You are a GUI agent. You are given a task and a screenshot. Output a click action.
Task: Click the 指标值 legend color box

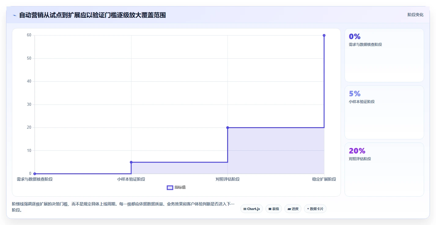(x=170, y=187)
